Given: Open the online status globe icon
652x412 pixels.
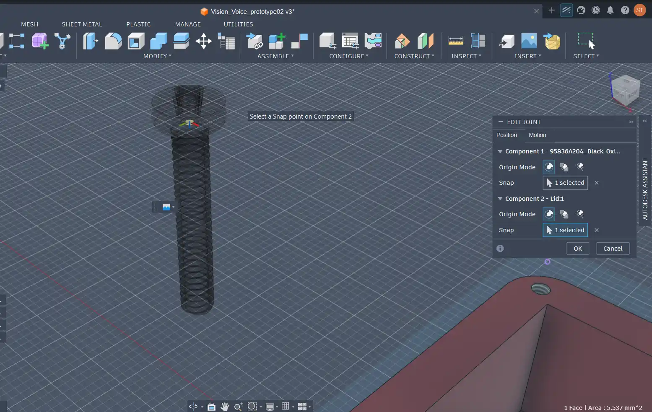Looking at the screenshot, I should tap(581, 10).
